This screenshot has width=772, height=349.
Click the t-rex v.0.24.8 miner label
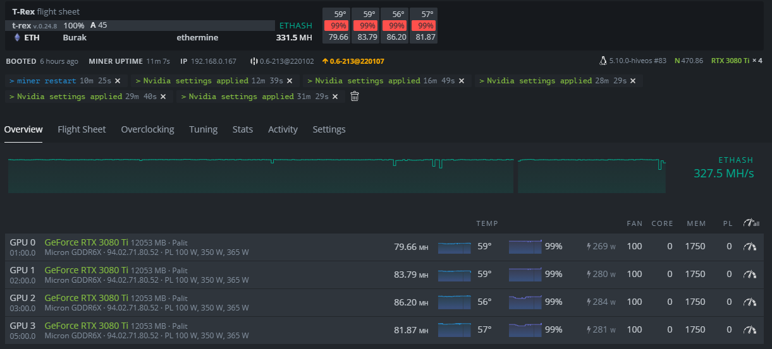(x=35, y=26)
